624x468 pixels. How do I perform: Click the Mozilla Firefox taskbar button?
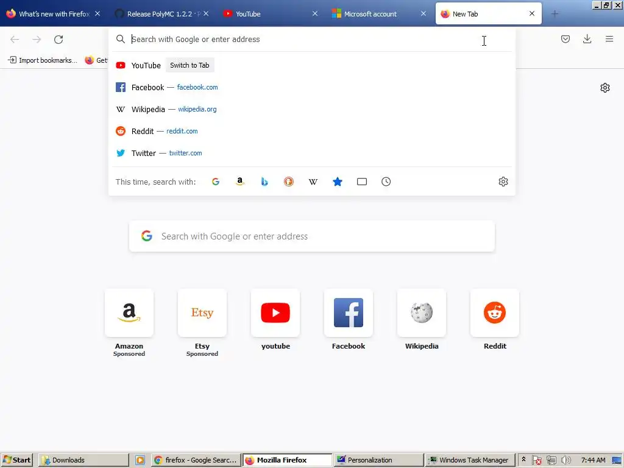coord(288,460)
